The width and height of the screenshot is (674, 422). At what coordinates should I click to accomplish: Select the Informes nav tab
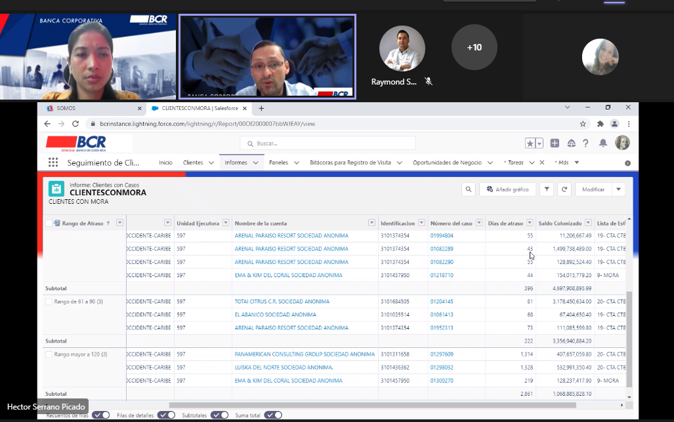[x=236, y=163]
